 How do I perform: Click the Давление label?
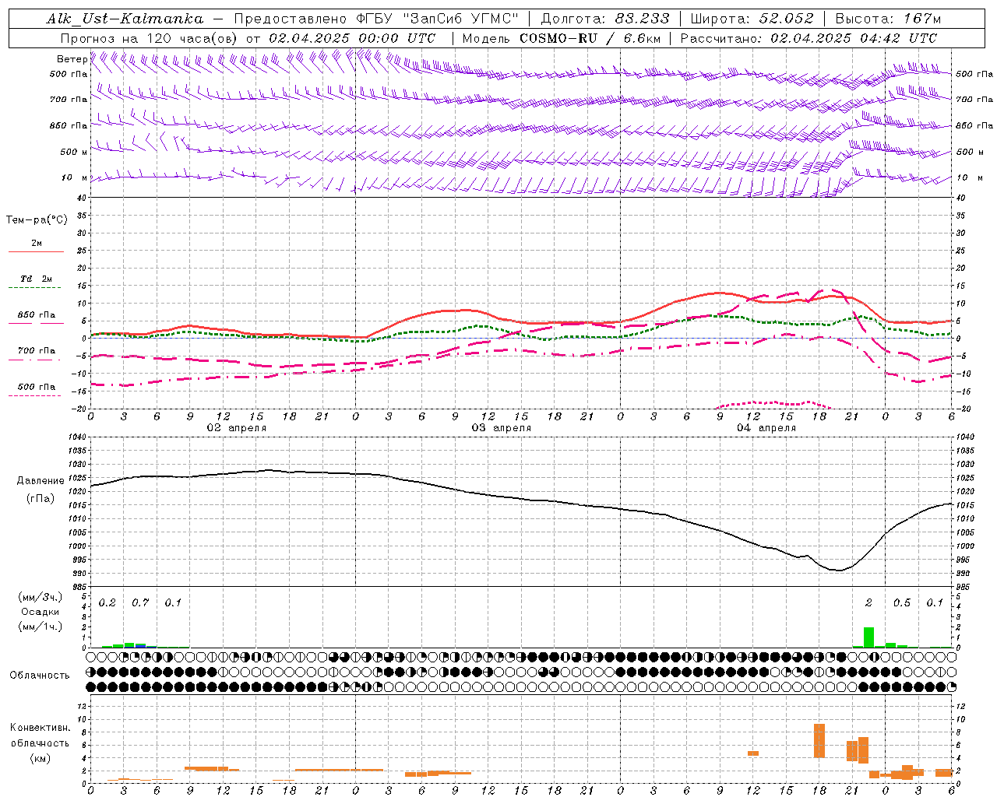coord(41,481)
